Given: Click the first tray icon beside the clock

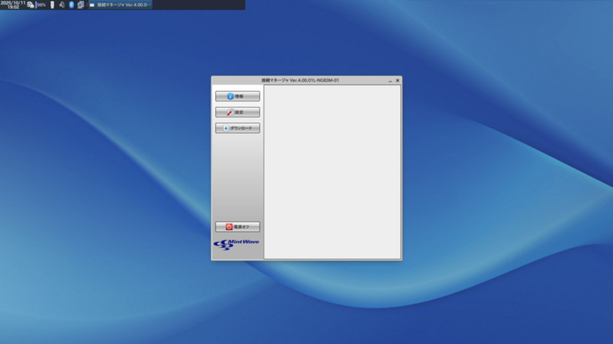Looking at the screenshot, I should [x=30, y=5].
